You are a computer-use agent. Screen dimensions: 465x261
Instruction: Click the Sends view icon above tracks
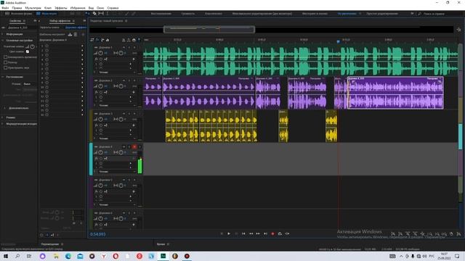point(102,40)
